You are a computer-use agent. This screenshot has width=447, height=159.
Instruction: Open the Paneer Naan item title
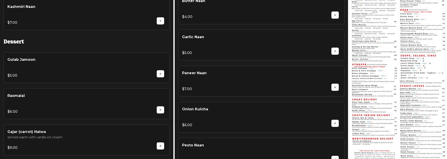click(194, 73)
